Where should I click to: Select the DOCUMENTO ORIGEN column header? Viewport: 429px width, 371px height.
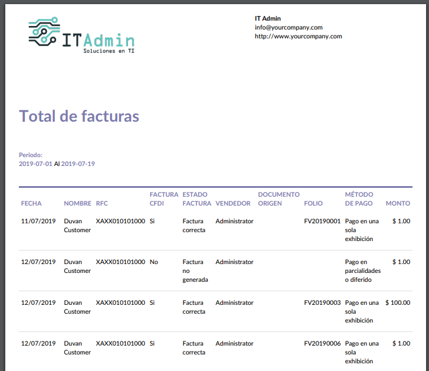coord(279,198)
